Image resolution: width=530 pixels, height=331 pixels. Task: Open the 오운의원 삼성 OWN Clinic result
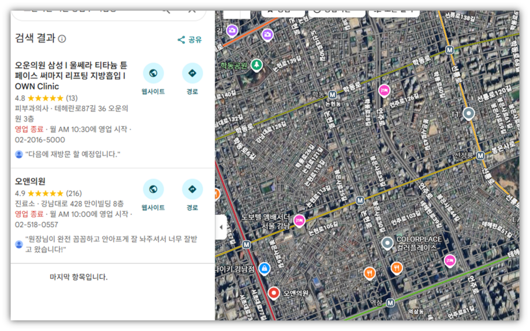(71, 76)
